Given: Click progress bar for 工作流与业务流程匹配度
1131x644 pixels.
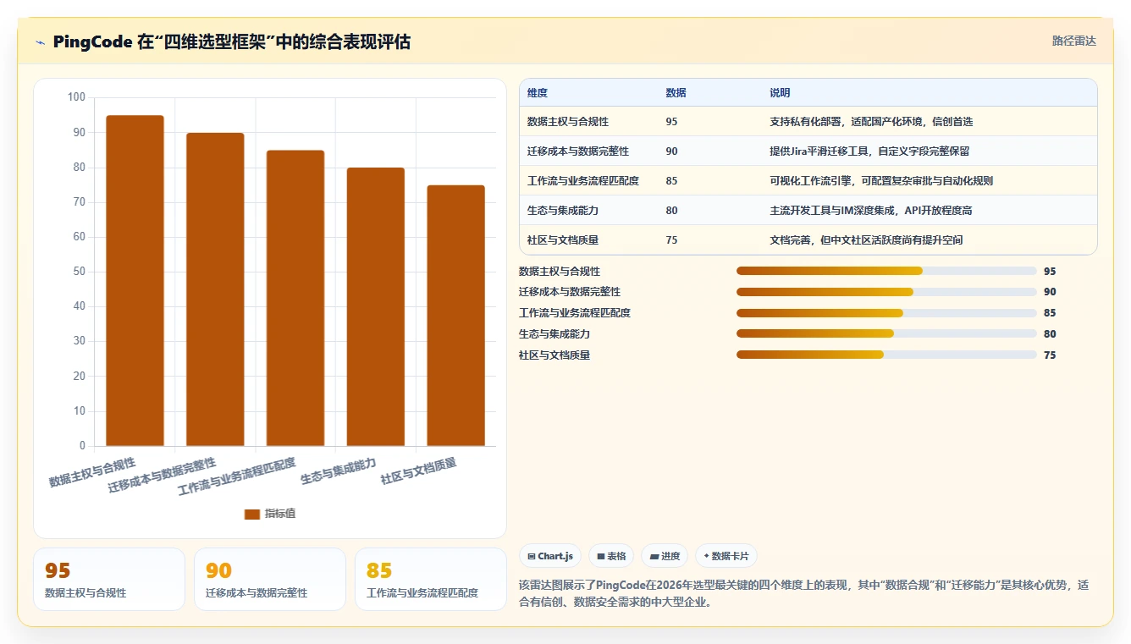Looking at the screenshot, I should (886, 313).
